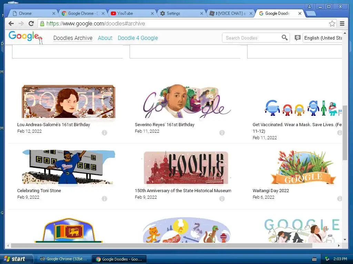Switch to the first Chrome tab
353x264 pixels.
tap(33, 13)
